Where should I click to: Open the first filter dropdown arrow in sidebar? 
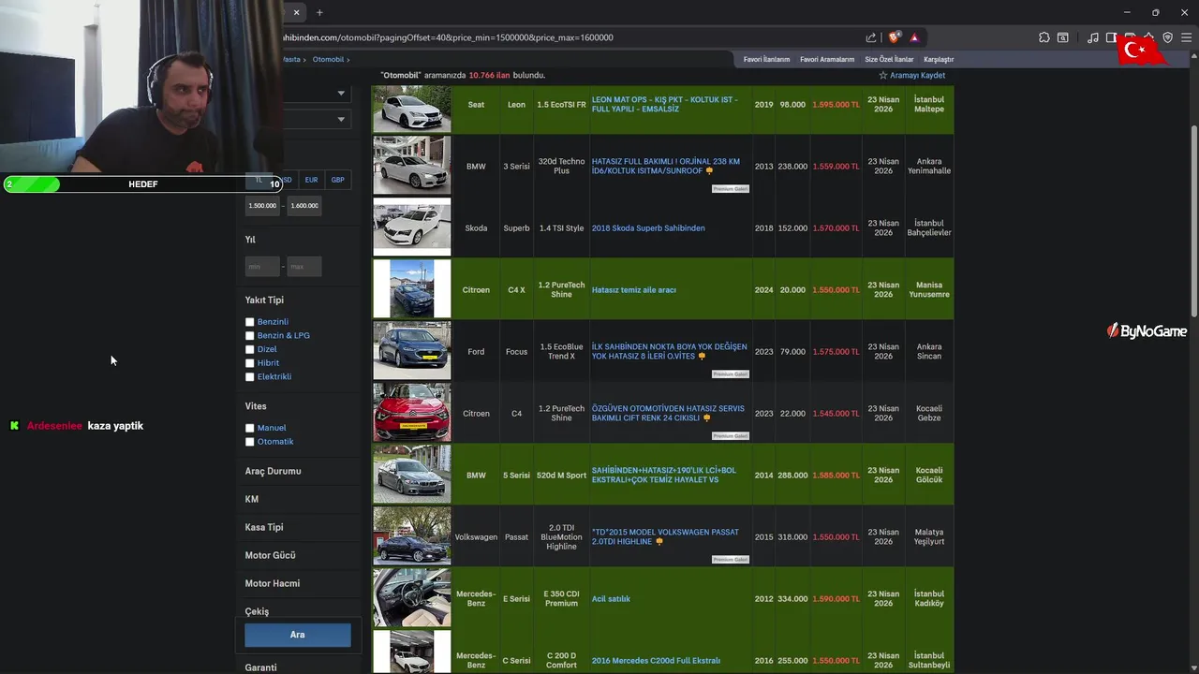[341, 94]
